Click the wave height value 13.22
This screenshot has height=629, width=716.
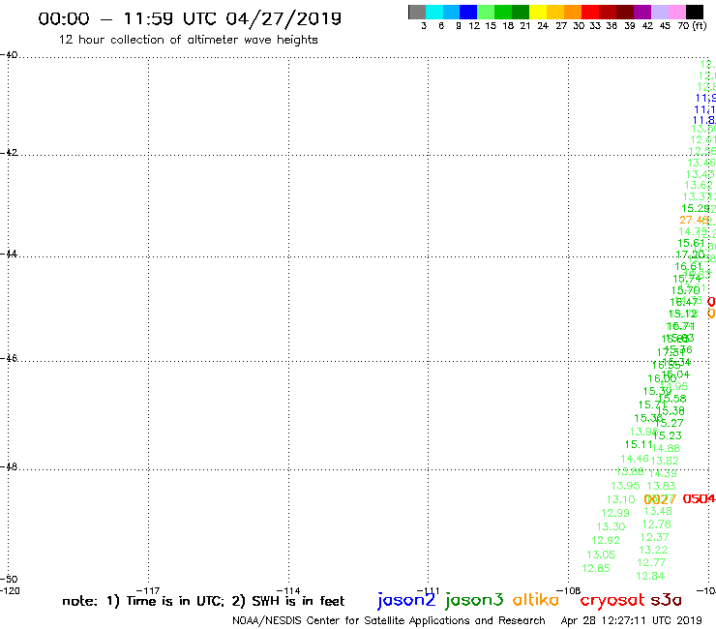(653, 550)
